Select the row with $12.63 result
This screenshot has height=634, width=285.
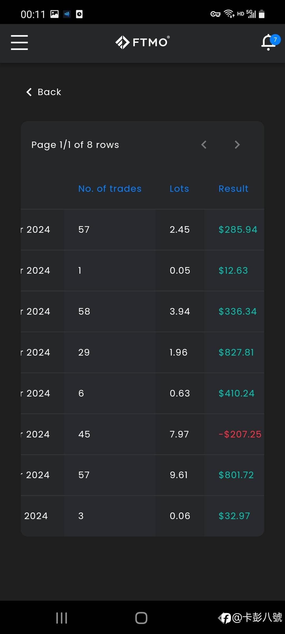(x=142, y=271)
